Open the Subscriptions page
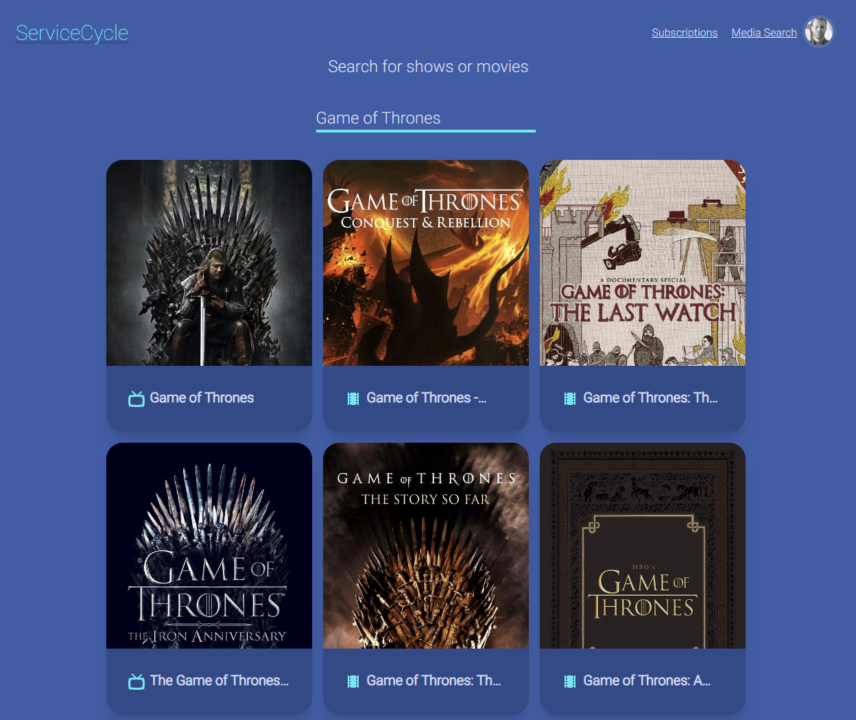This screenshot has width=856, height=720. coord(685,32)
